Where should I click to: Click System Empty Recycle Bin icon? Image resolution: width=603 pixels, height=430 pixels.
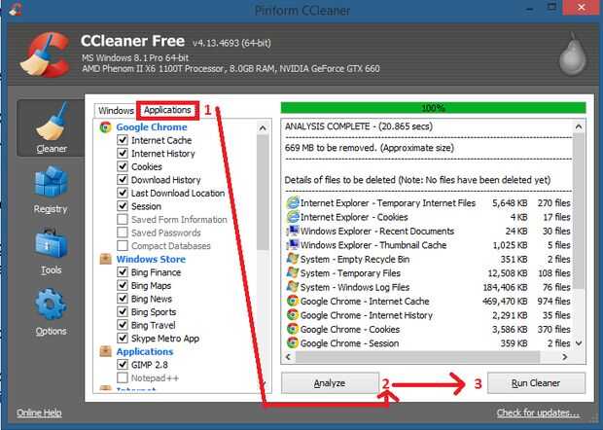(293, 259)
